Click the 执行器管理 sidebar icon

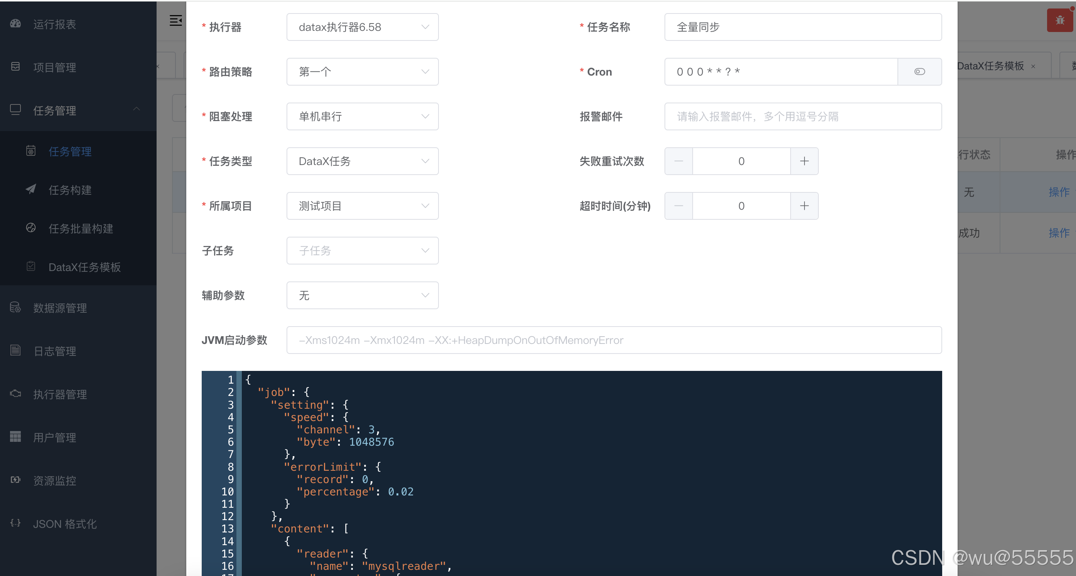[15, 394]
